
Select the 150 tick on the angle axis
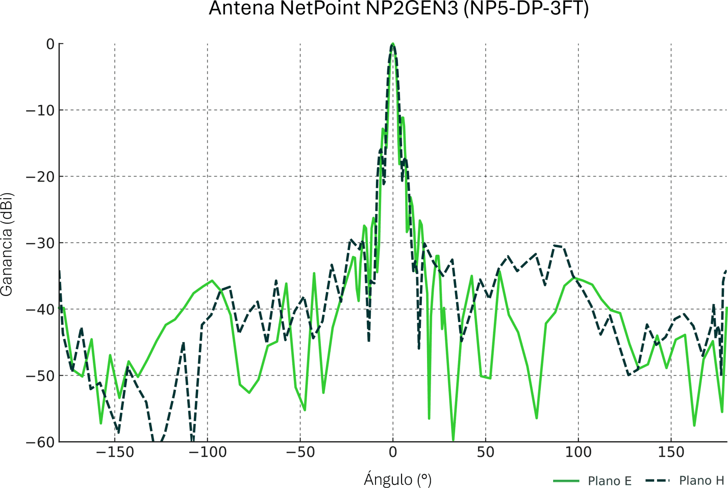[671, 452]
